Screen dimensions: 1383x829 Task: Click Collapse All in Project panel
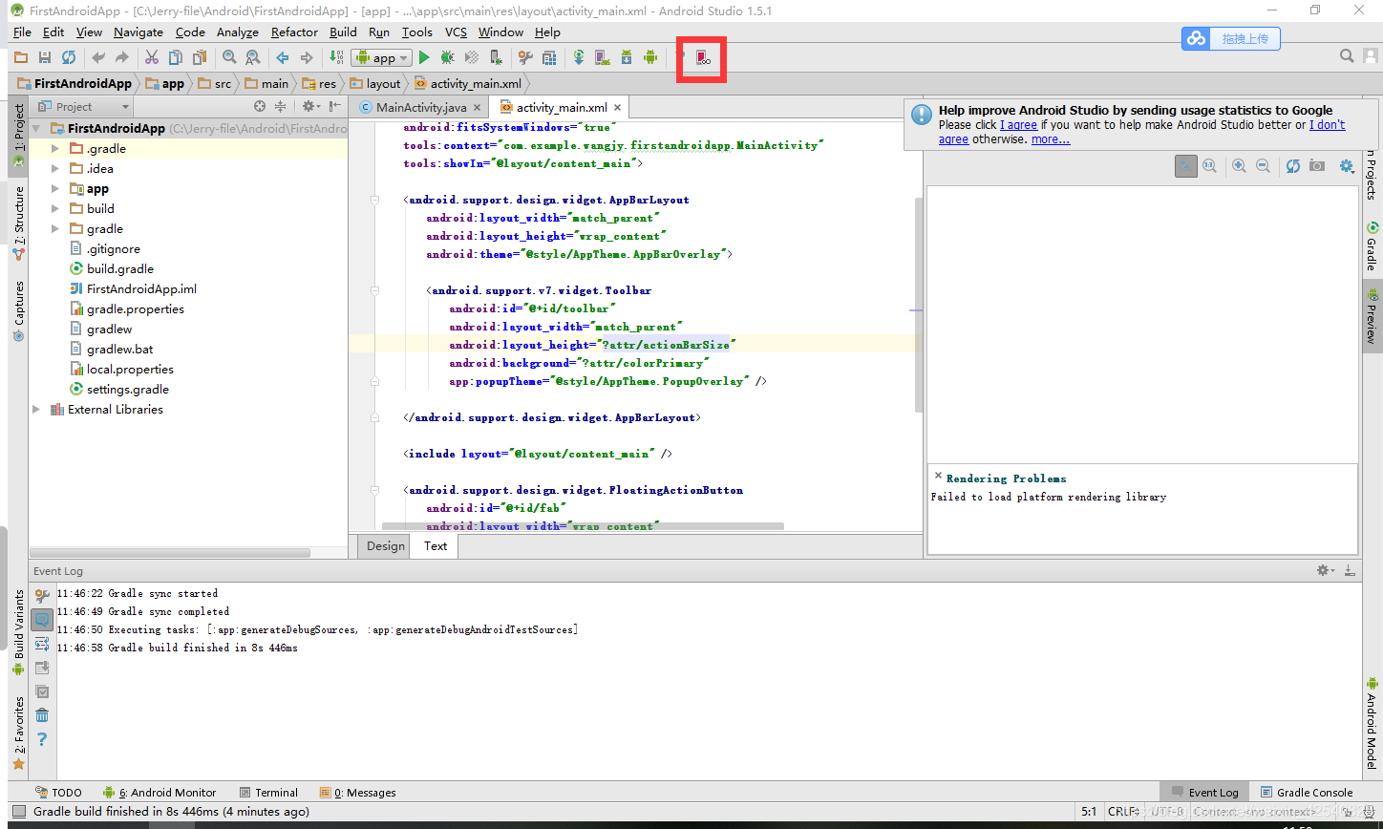[281, 106]
